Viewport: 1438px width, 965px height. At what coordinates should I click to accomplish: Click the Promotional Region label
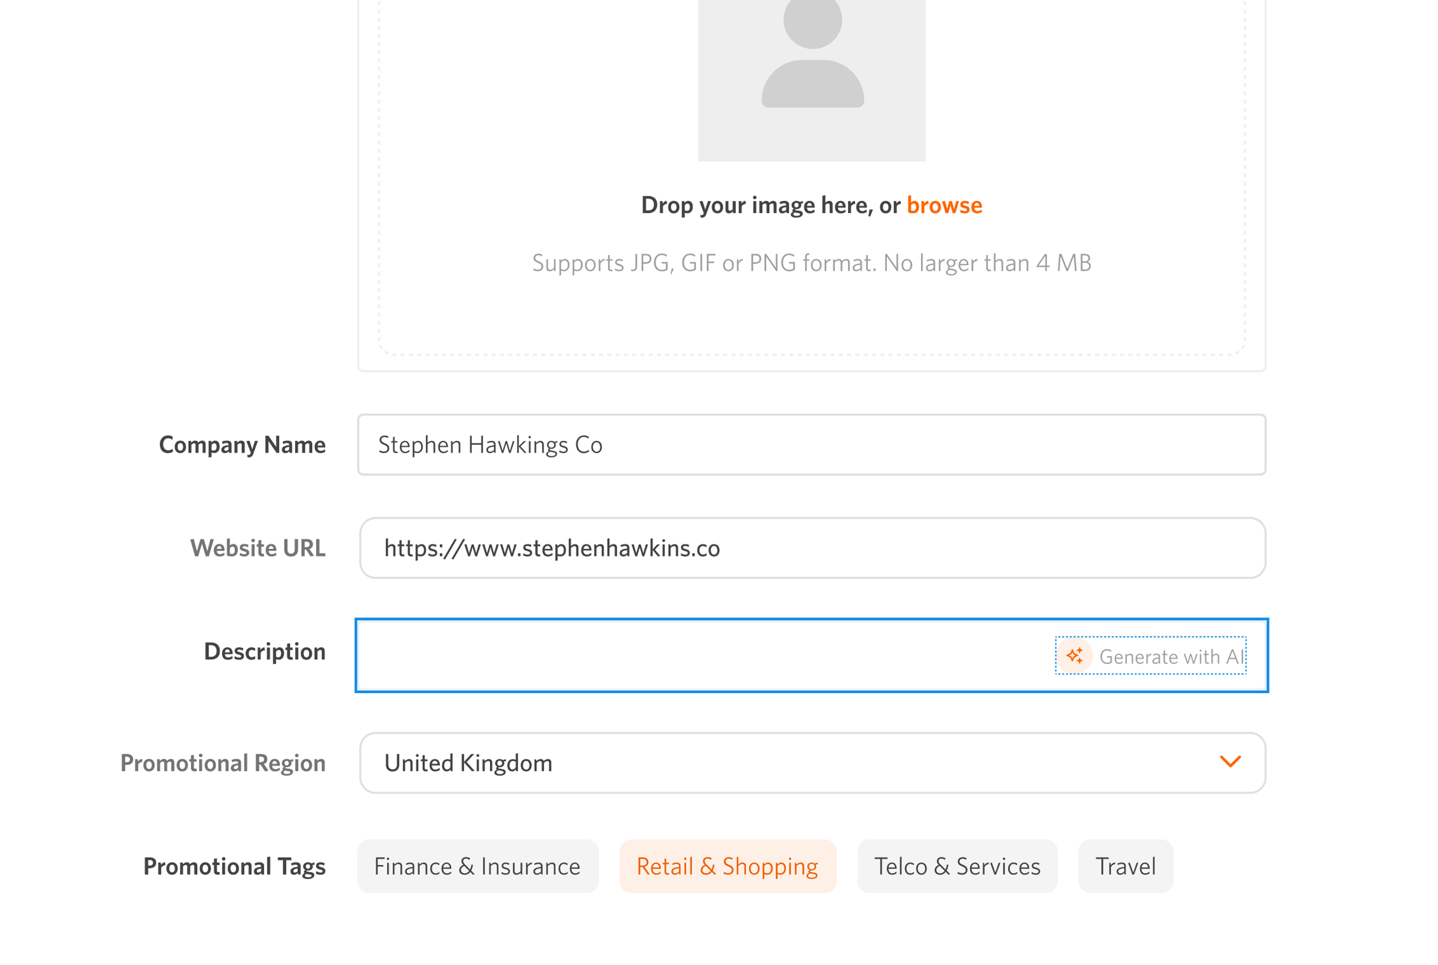(x=223, y=763)
